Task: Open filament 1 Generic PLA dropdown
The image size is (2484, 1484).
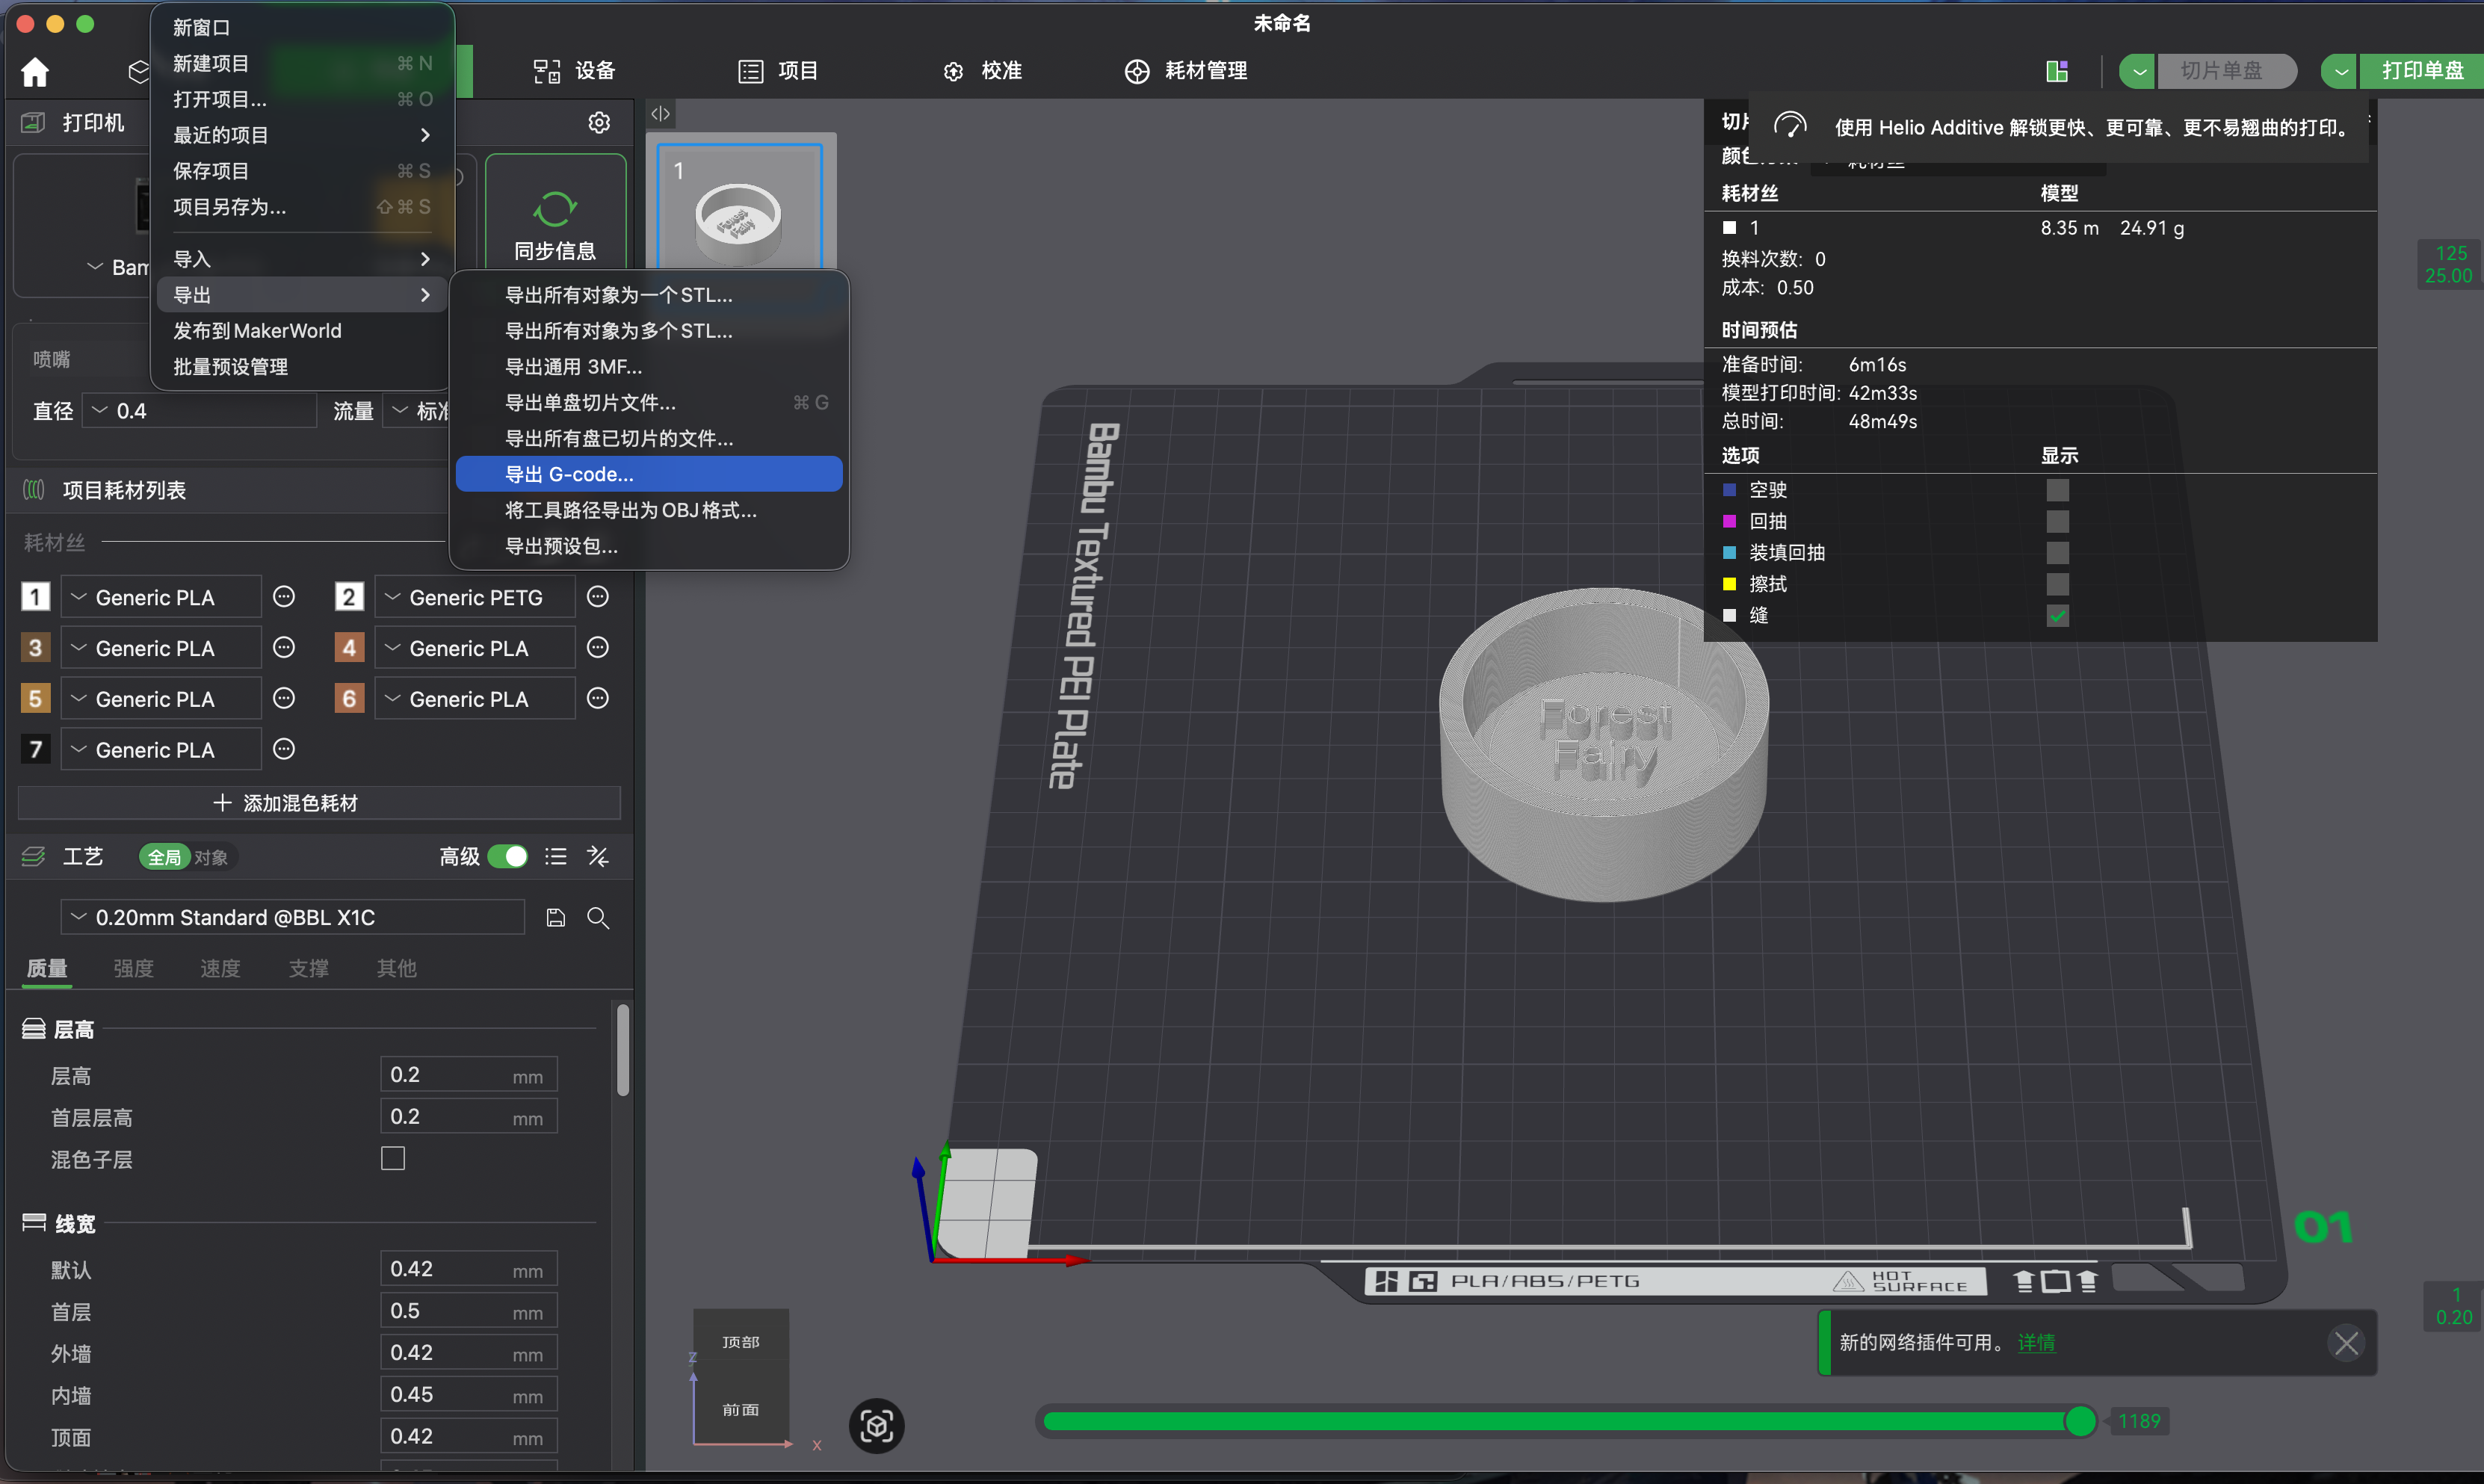Action: click(x=162, y=597)
